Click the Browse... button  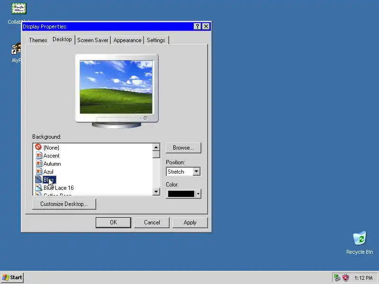tap(183, 148)
